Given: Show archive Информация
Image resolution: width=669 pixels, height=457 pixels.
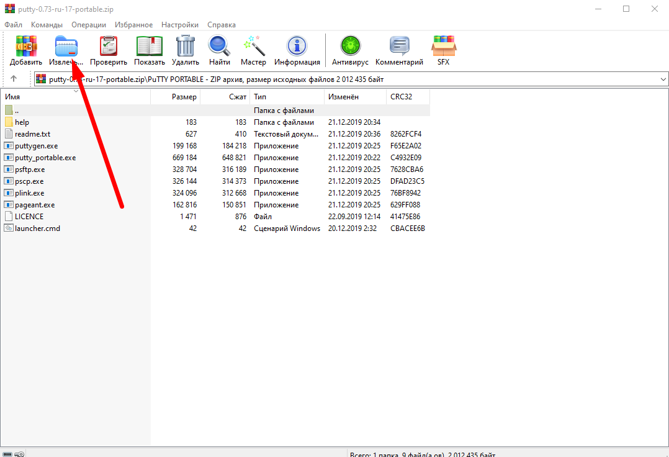Looking at the screenshot, I should coord(297,46).
